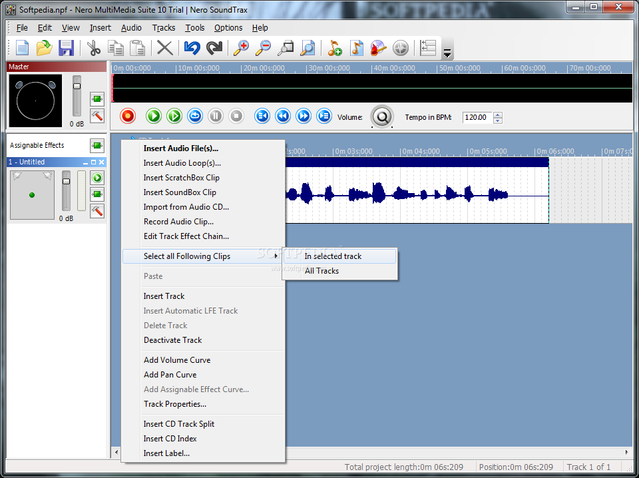Click the Tempo in BPM field
639x478 pixels.
coord(477,117)
